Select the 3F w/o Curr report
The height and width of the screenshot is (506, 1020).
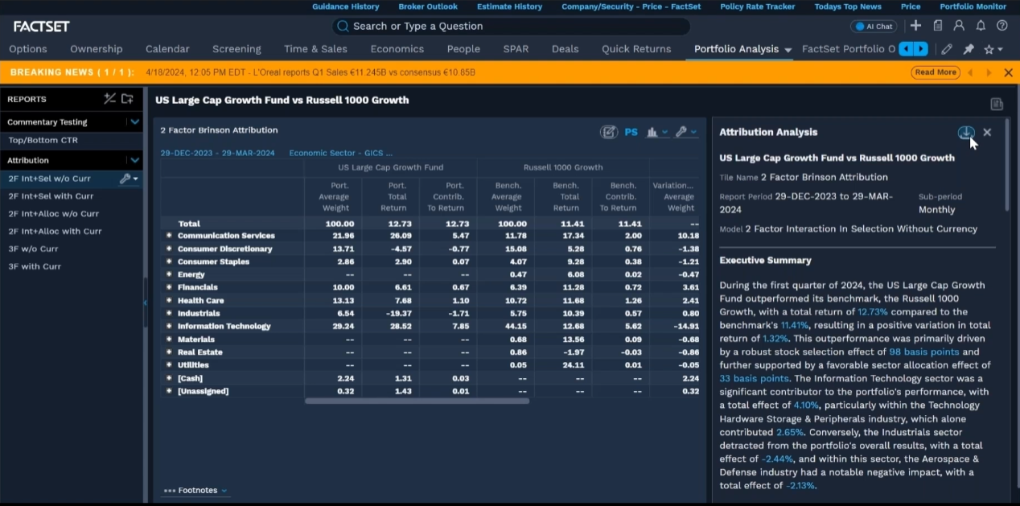pos(33,249)
